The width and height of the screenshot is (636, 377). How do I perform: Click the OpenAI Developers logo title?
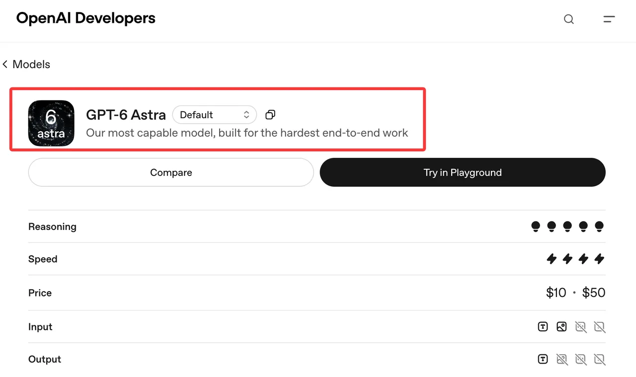(86, 18)
